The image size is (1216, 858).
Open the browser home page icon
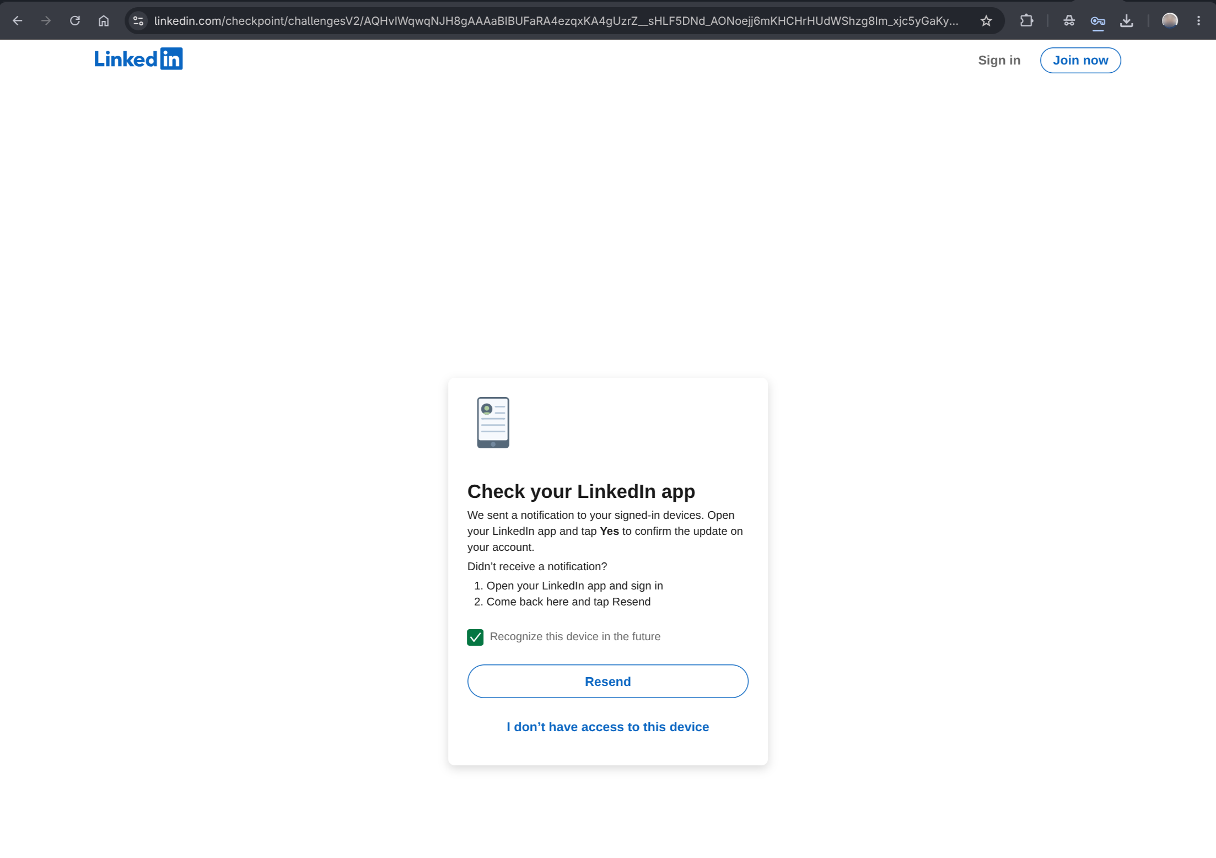pos(104,21)
